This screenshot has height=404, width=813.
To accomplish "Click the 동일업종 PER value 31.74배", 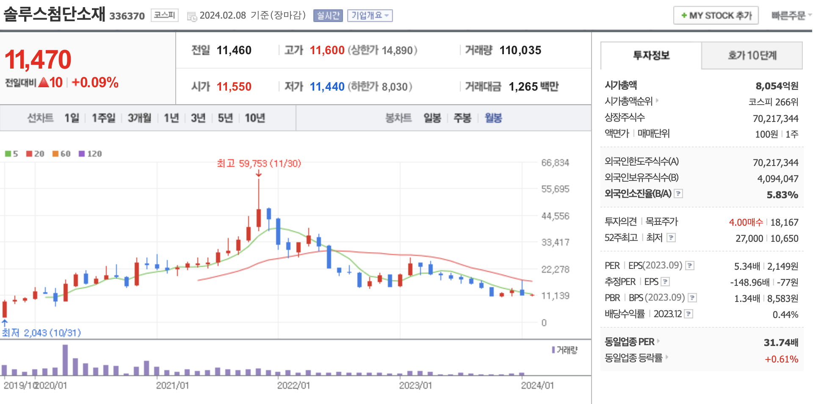I will (781, 343).
